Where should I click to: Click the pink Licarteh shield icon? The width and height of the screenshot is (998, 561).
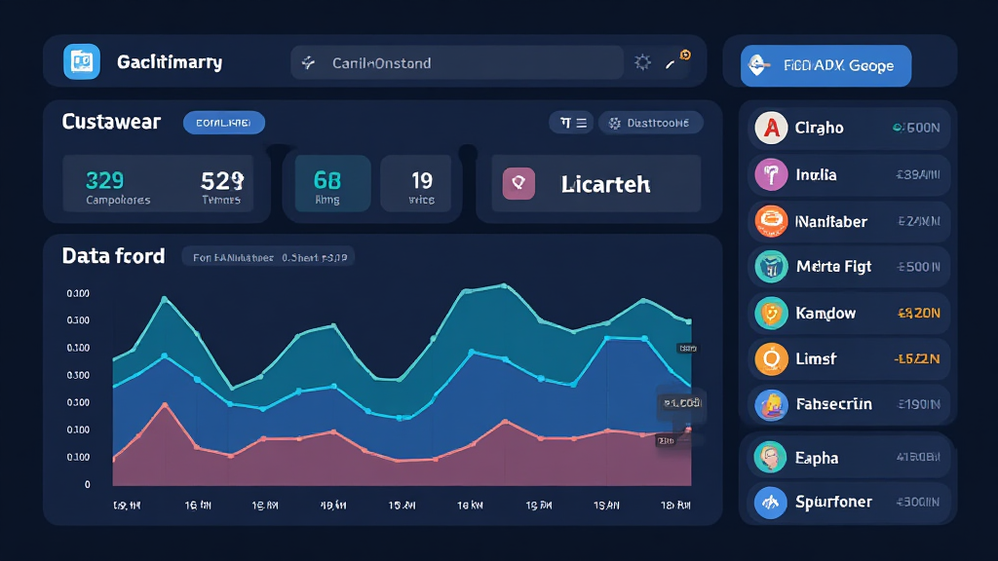(x=518, y=183)
